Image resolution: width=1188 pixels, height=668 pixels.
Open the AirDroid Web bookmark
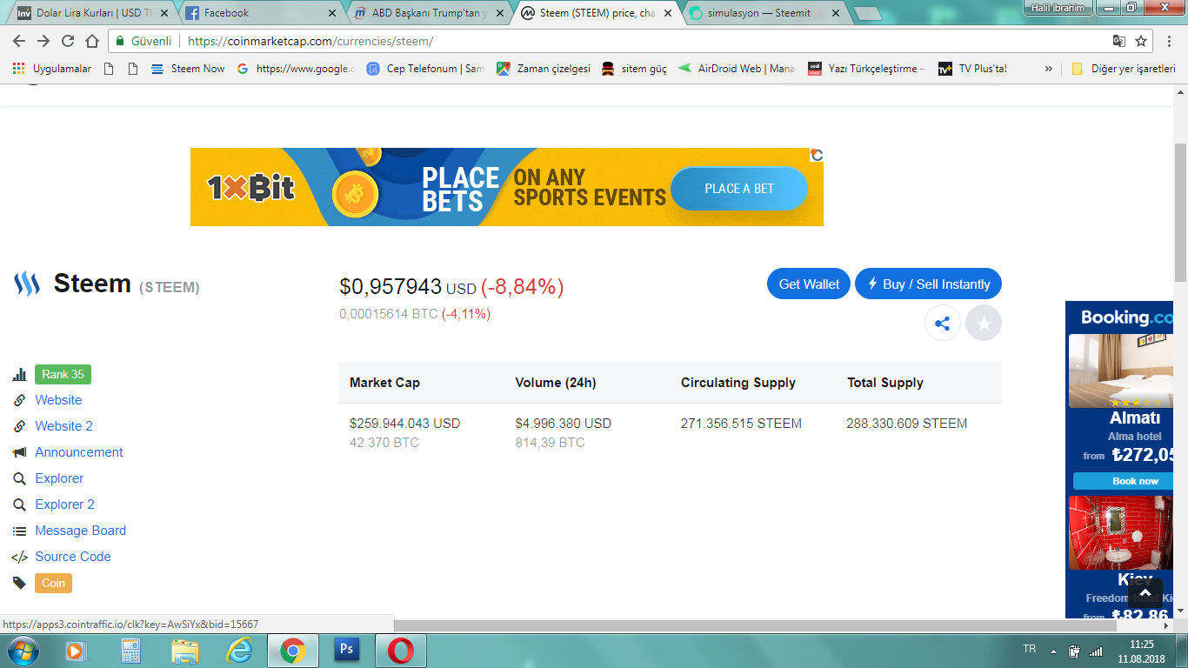coord(737,69)
